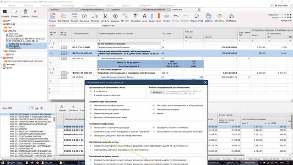Screen dimensions: 293x165
Task: Expand the сборка tree folder
Action: [x=2, y=58]
